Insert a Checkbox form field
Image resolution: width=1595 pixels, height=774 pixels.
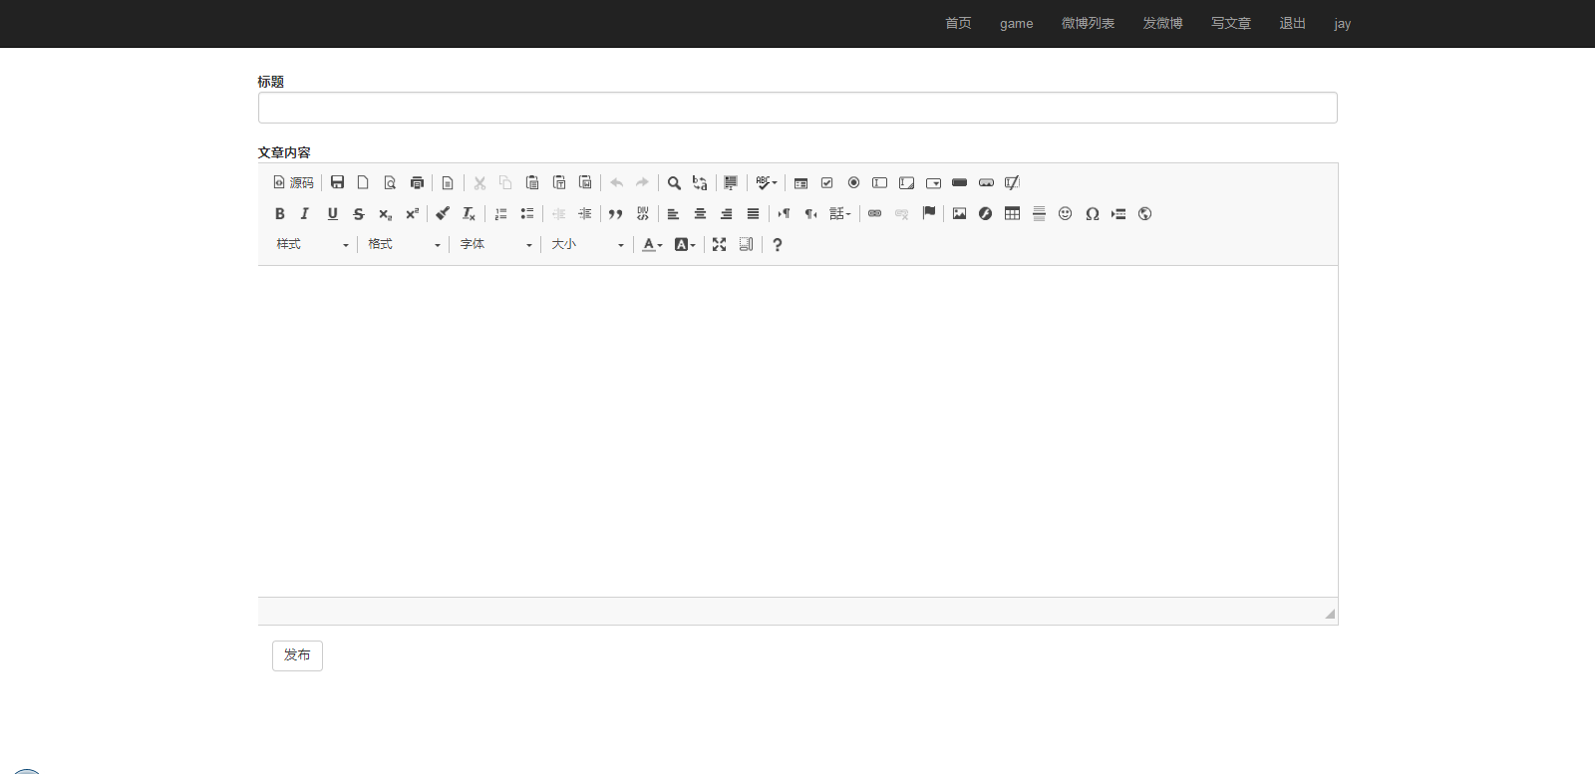(826, 183)
